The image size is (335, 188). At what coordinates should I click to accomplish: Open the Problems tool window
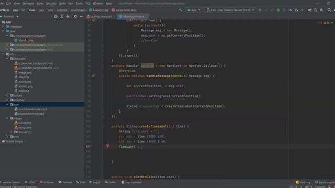click(47, 182)
